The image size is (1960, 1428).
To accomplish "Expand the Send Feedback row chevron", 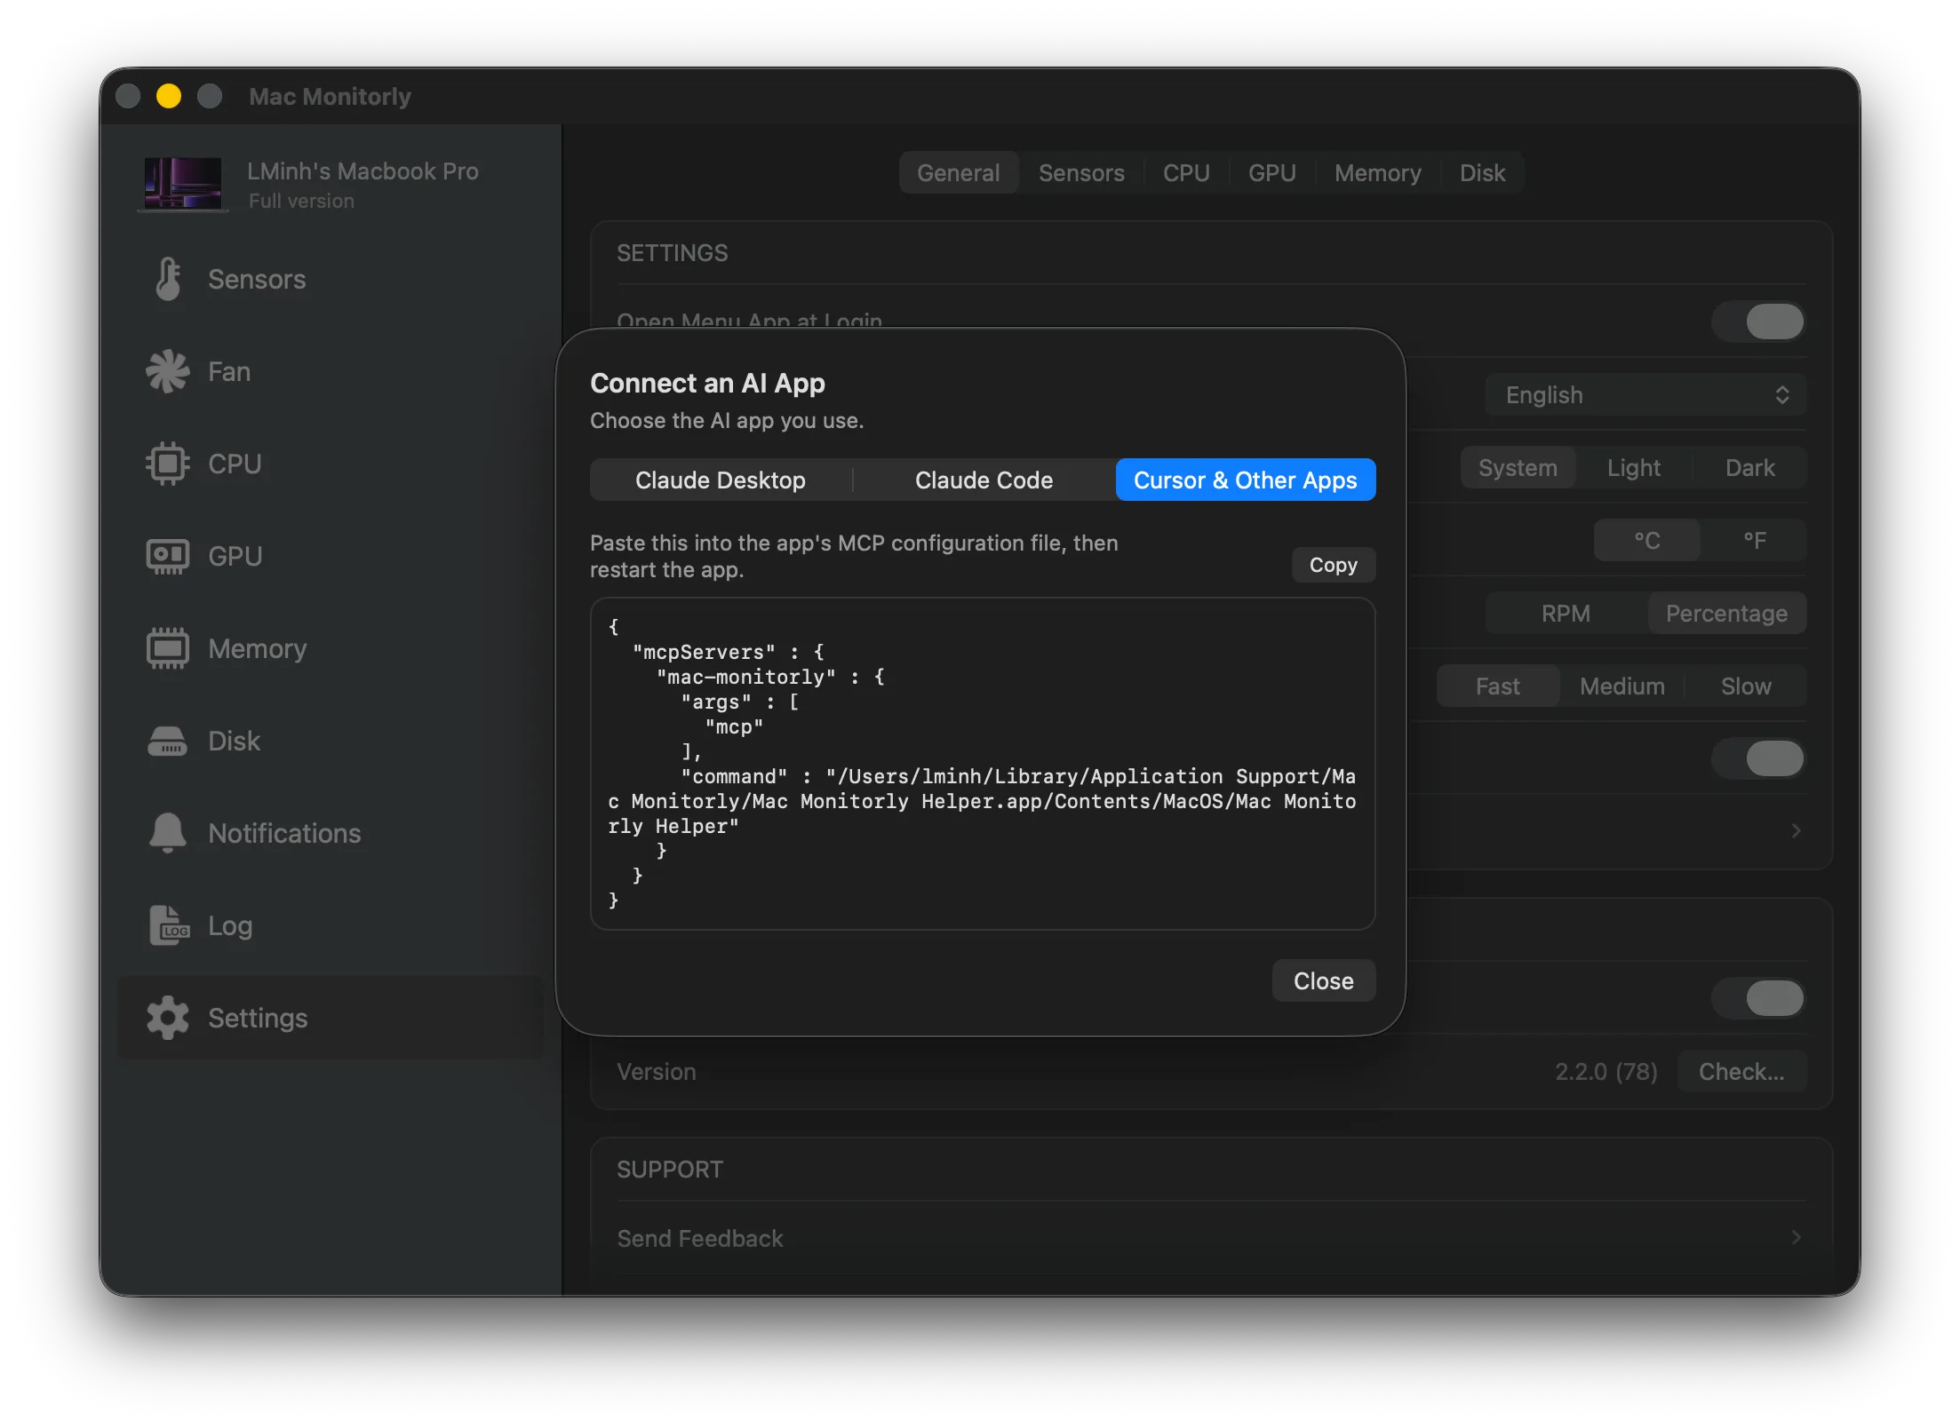I will 1796,1238.
